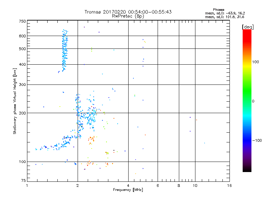
Task: Click the 'Frequency [MHz]' x-axis label
Action: (x=128, y=190)
